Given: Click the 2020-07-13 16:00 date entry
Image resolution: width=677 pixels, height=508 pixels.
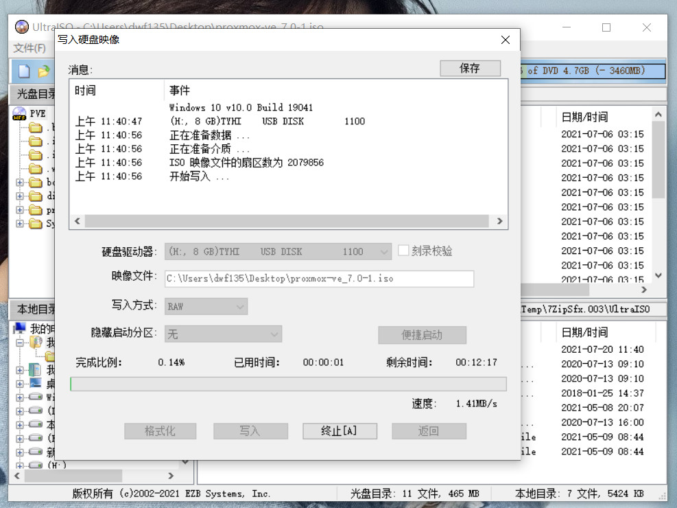Looking at the screenshot, I should (x=602, y=422).
